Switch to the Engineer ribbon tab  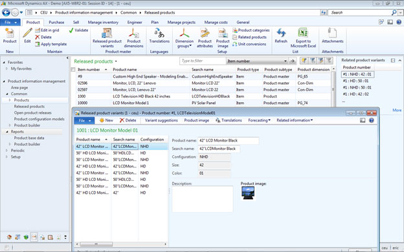coord(135,23)
